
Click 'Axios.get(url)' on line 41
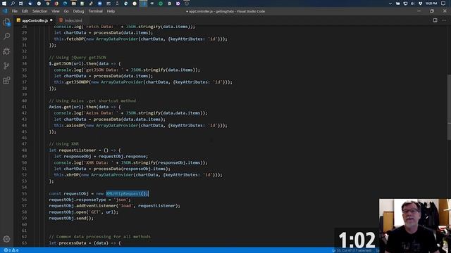66,107
